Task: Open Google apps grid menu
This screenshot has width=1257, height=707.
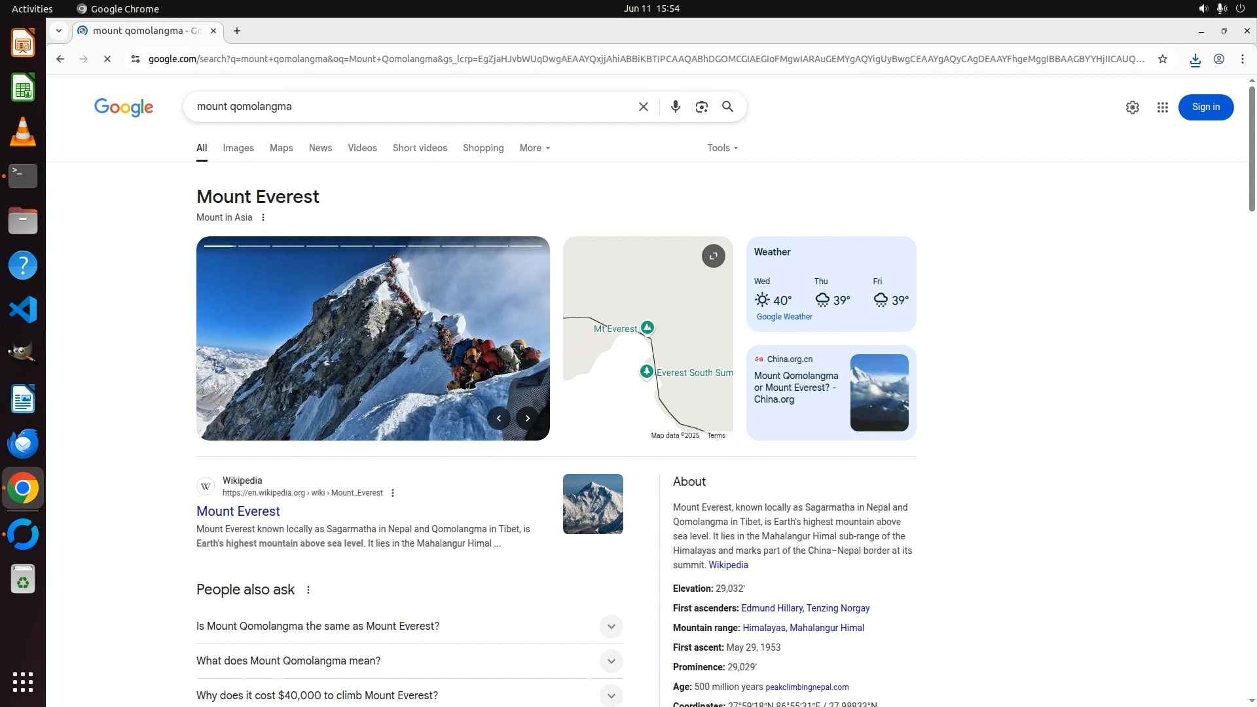Action: coord(1162,107)
